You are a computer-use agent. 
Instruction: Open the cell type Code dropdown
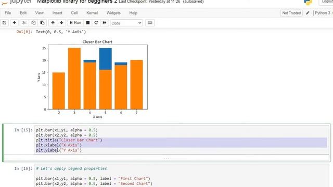point(126,23)
